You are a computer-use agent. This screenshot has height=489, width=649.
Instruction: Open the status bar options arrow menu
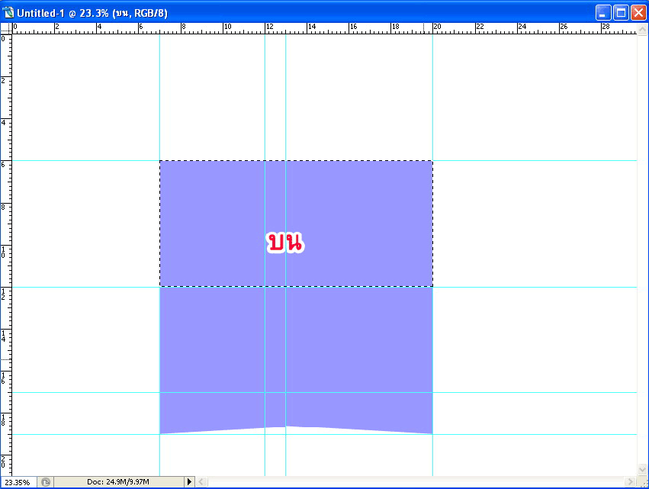coord(189,481)
